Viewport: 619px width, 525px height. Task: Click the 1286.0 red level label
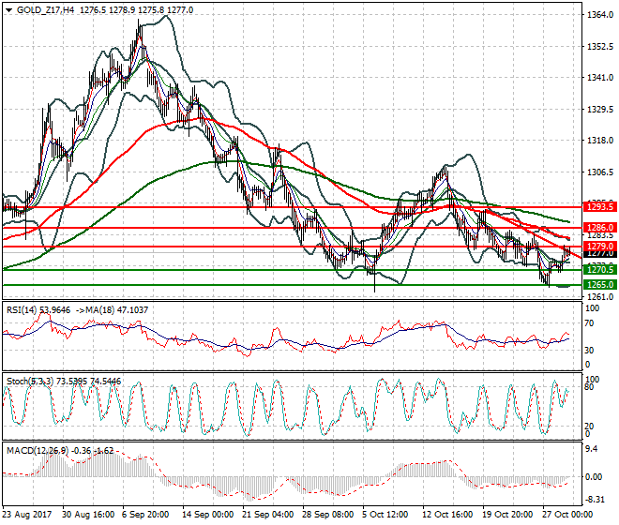pos(599,228)
